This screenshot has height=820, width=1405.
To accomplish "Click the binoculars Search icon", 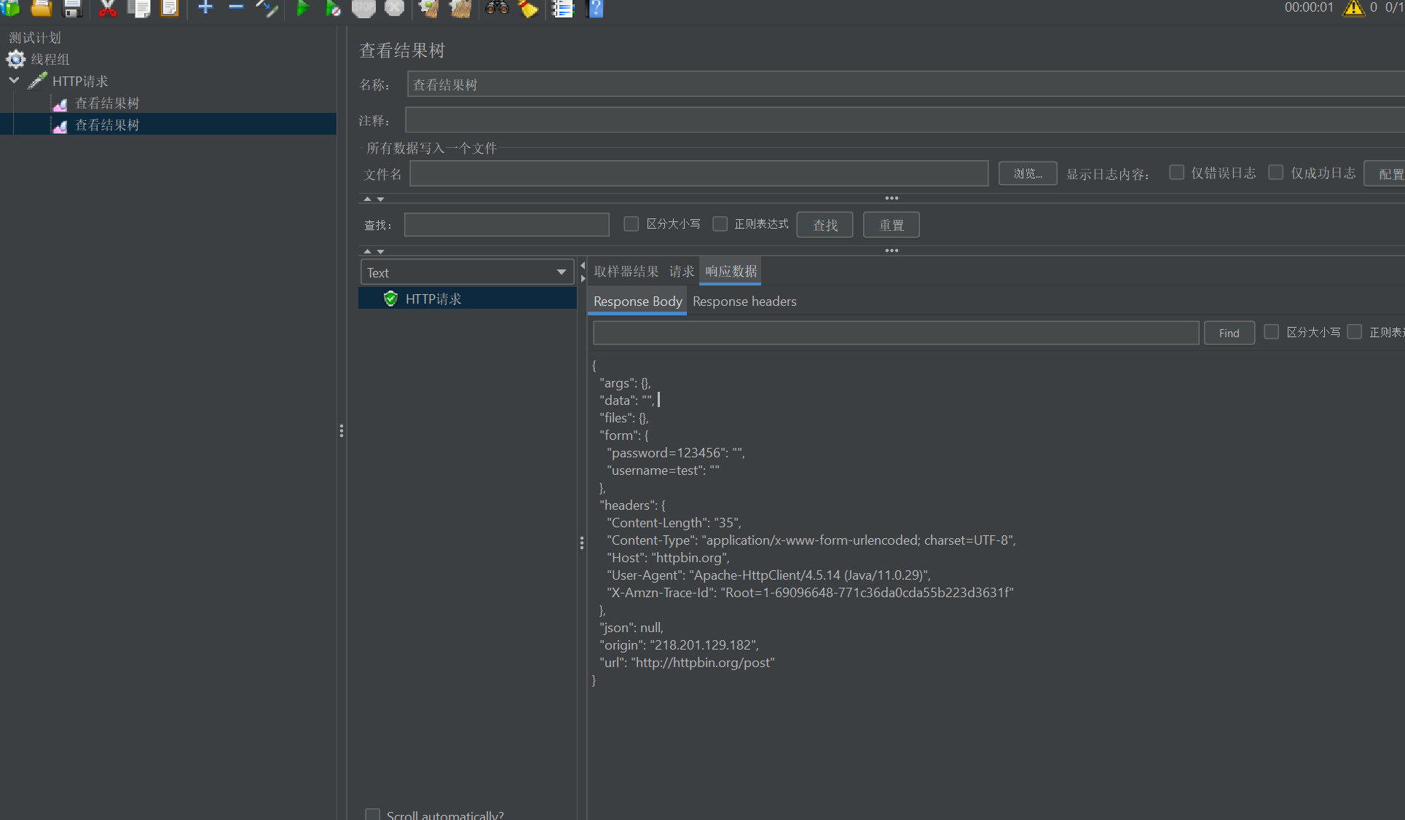I will click(x=497, y=8).
